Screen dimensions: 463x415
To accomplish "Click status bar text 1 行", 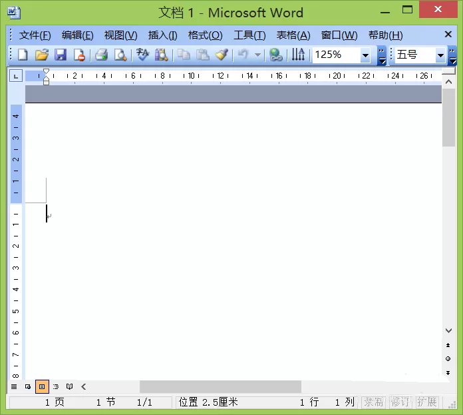I will click(x=309, y=402).
